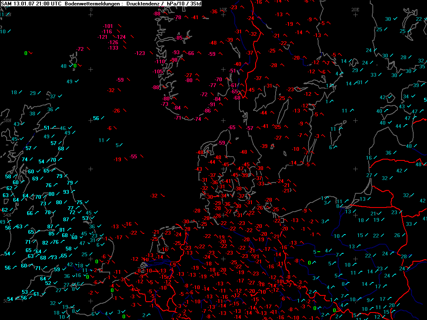Image resolution: width=427 pixels, height=320 pixels.
Task: Select the 10E longitude label
Action: point(223,9)
